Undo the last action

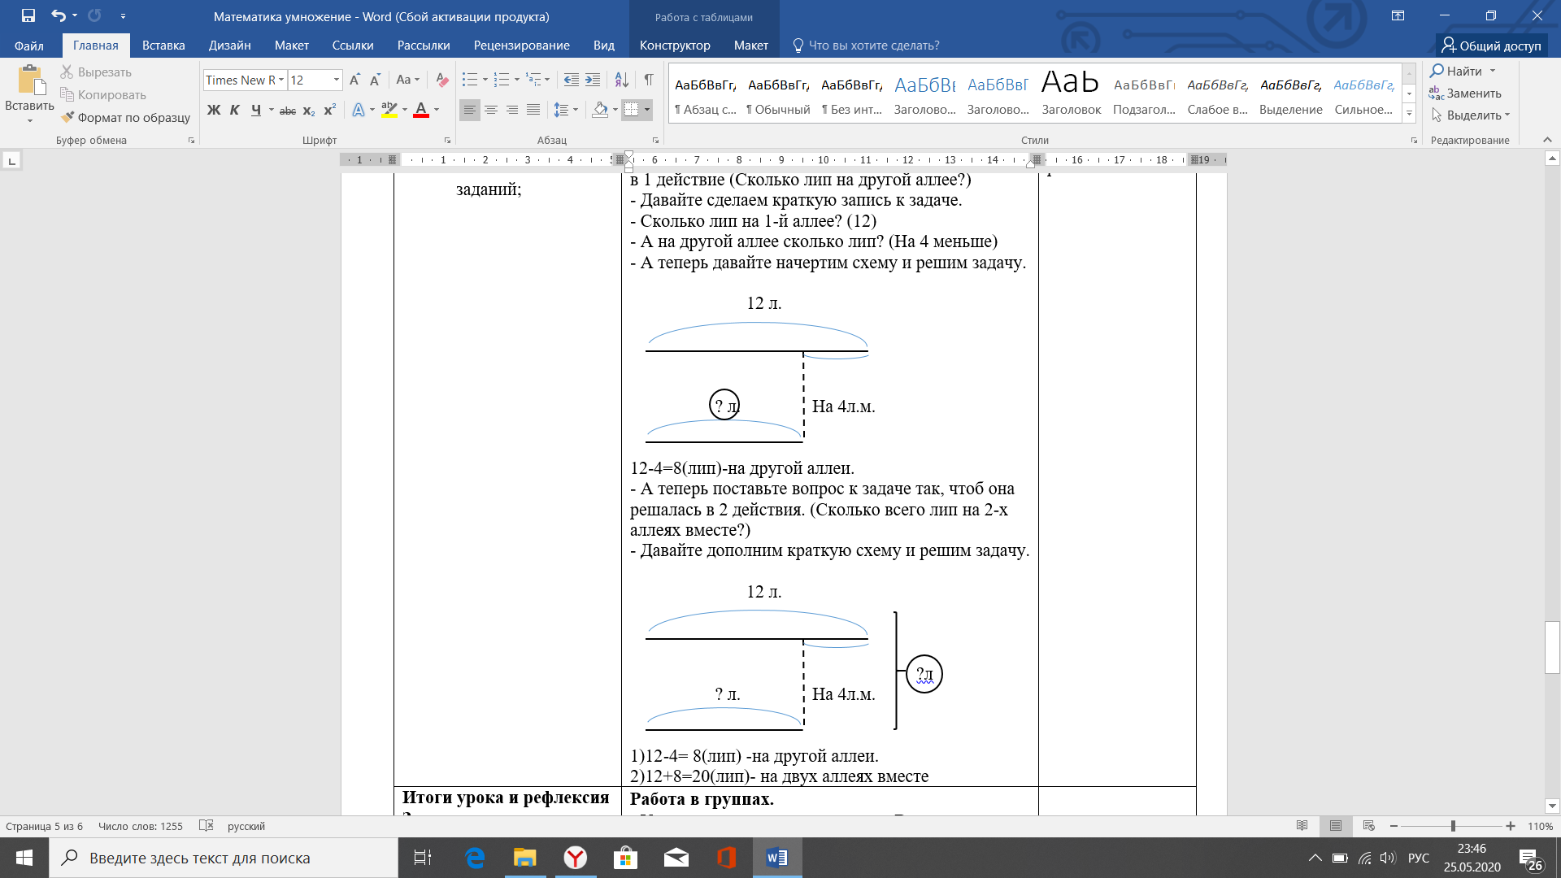[58, 15]
